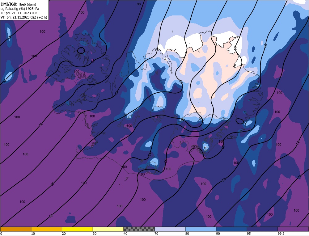Image resolution: width=309 pixels, height=236 pixels.
Task: Click the pale yellow 30–40 legend swatch
Action: (108, 229)
